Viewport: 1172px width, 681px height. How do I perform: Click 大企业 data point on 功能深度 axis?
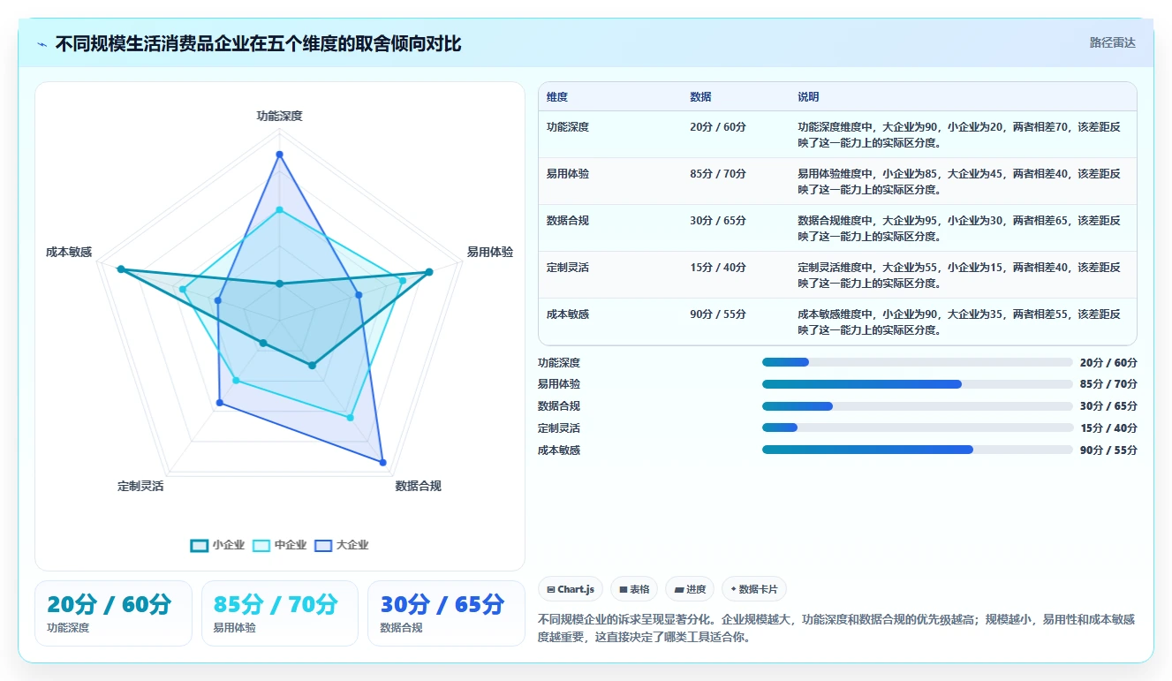(279, 155)
